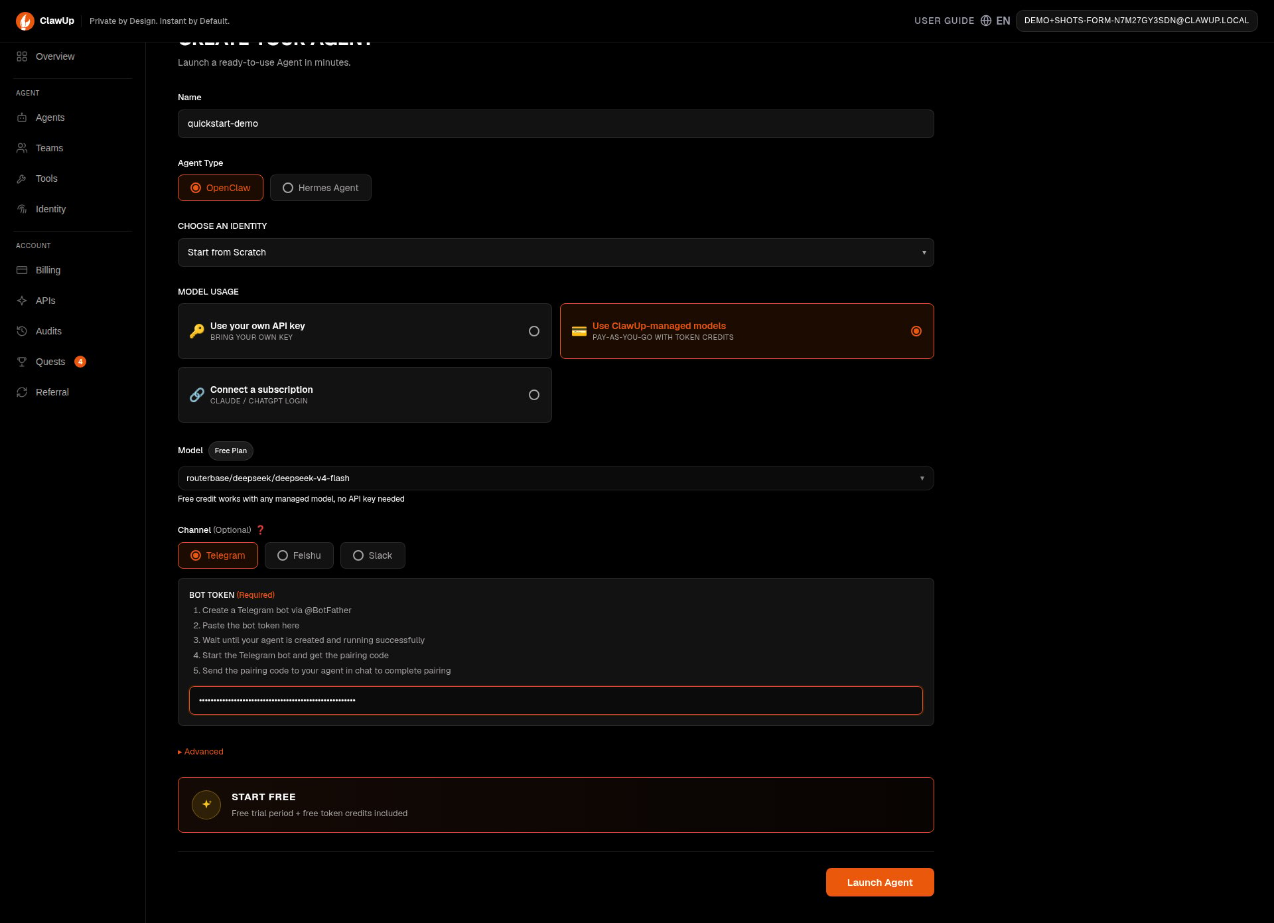Open Audits in the sidebar
Image resolution: width=1274 pixels, height=923 pixels.
73,331
